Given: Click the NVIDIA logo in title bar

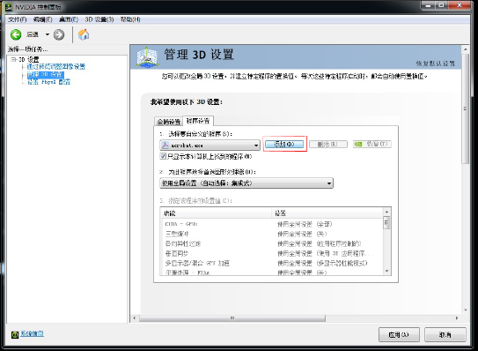Looking at the screenshot, I should (x=9, y=7).
